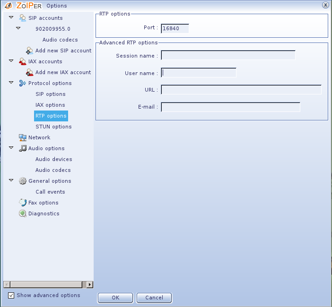Click the SIP accounts people icon
Viewport: 332px width, 307px height.
click(x=23, y=18)
